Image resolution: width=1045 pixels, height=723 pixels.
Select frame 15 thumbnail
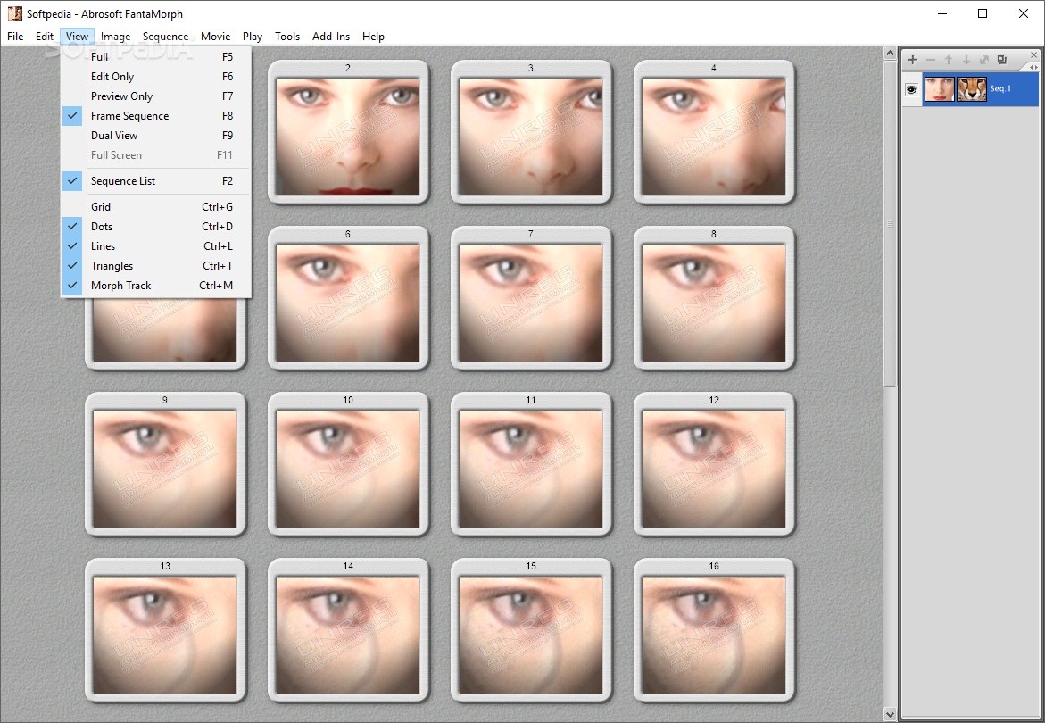click(530, 629)
